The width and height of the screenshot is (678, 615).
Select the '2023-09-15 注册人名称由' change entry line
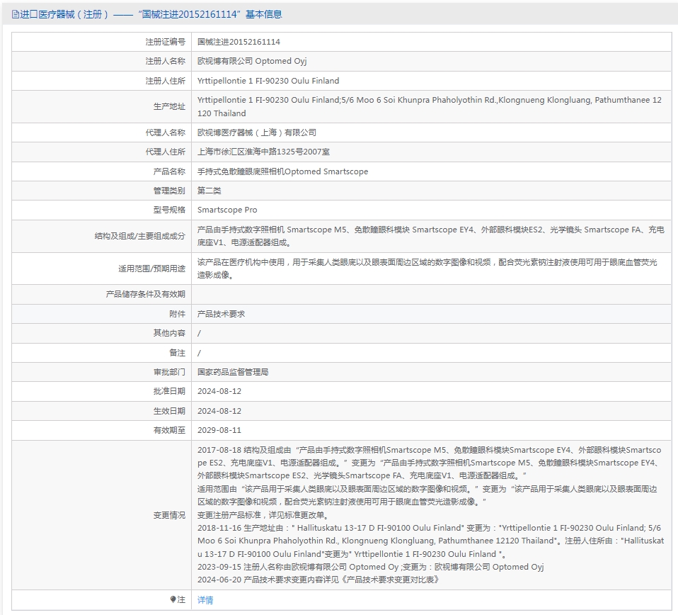[371, 567]
